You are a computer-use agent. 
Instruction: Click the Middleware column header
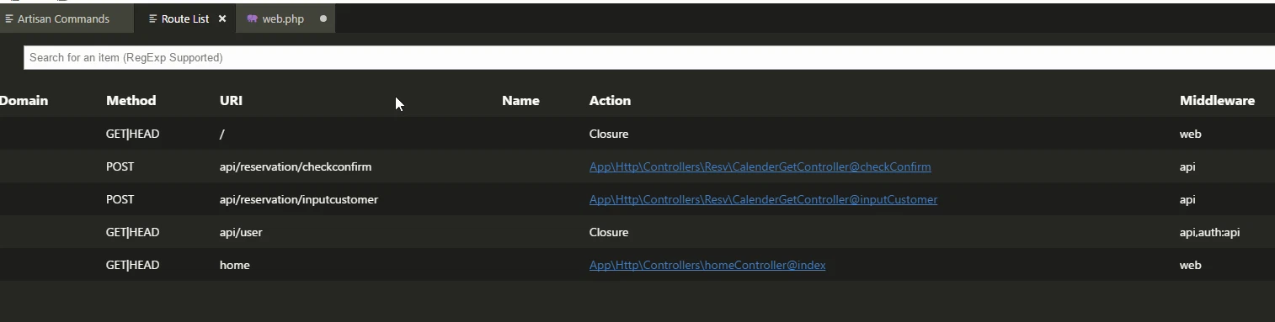(1217, 101)
